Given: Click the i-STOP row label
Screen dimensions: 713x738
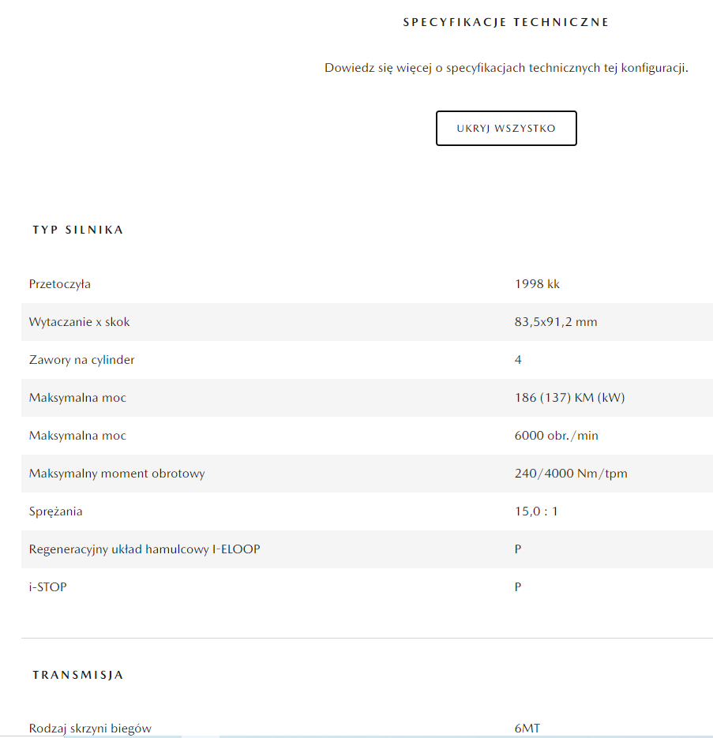Looking at the screenshot, I should tap(48, 587).
